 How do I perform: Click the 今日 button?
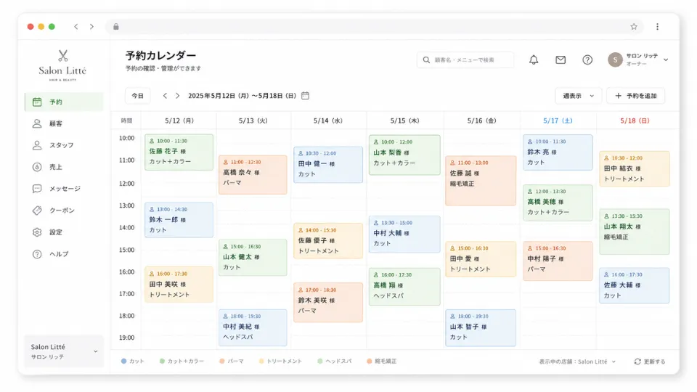[x=138, y=96]
